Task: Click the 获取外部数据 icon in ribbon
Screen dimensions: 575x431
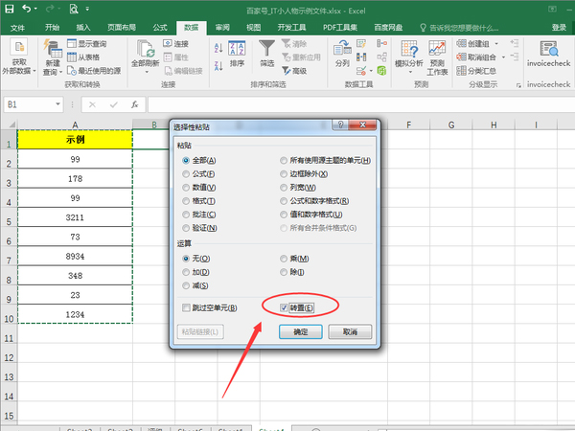Action: point(19,50)
